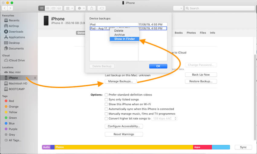Click the Delete Backup button
This screenshot has height=154, width=257.
102,66
